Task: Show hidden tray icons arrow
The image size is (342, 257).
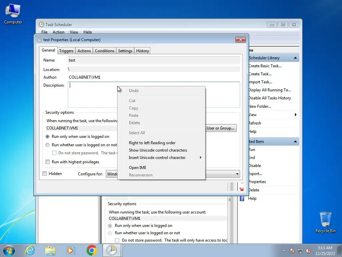Action: click(284, 251)
